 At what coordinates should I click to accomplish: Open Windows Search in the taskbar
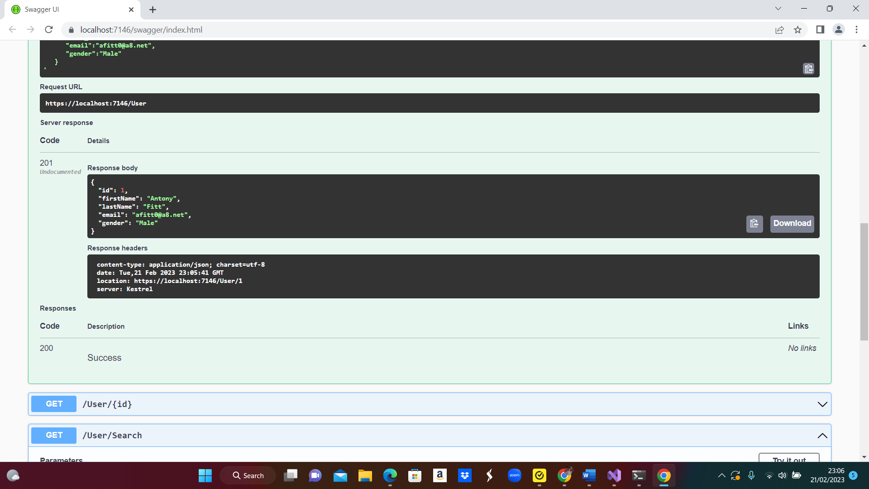pyautogui.click(x=248, y=475)
